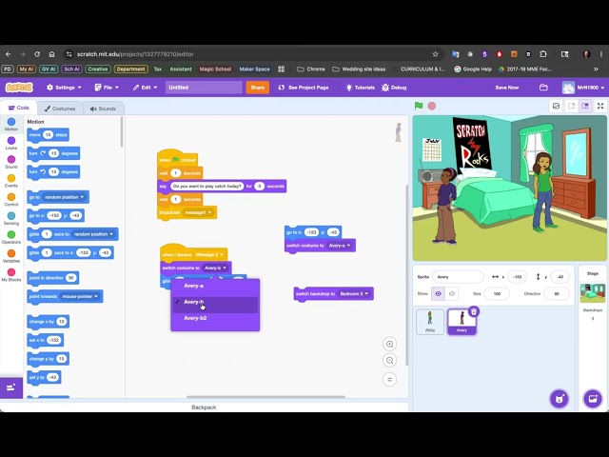Open the Avery-b costume dropdown on block
The height and width of the screenshot is (457, 609).
(x=216, y=268)
